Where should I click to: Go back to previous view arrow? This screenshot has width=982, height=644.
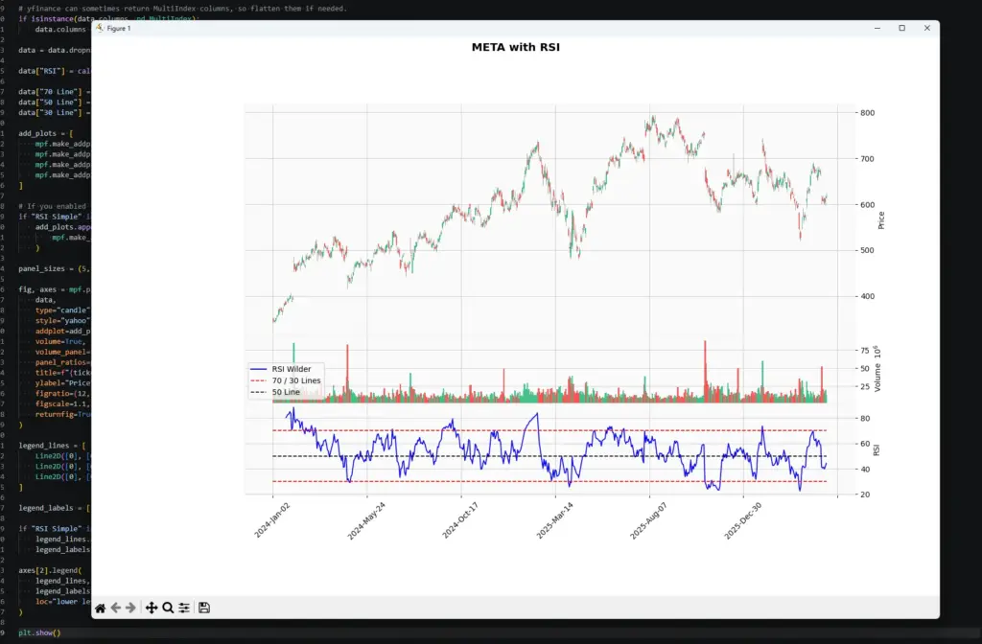click(116, 608)
